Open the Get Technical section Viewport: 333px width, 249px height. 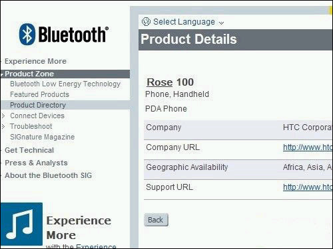point(29,150)
